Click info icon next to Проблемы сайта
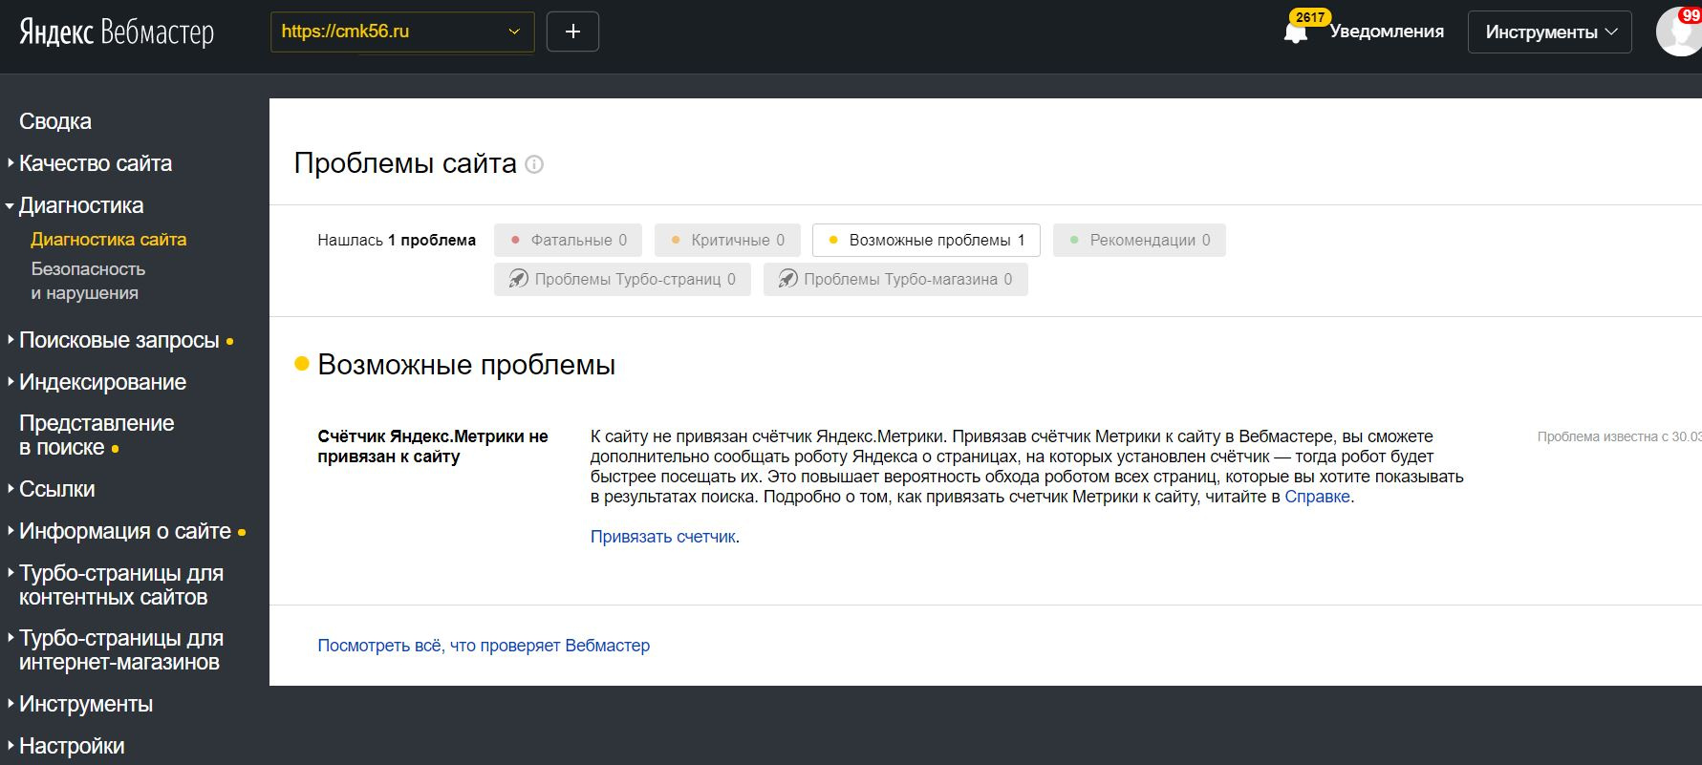This screenshot has height=765, width=1702. coord(535,164)
